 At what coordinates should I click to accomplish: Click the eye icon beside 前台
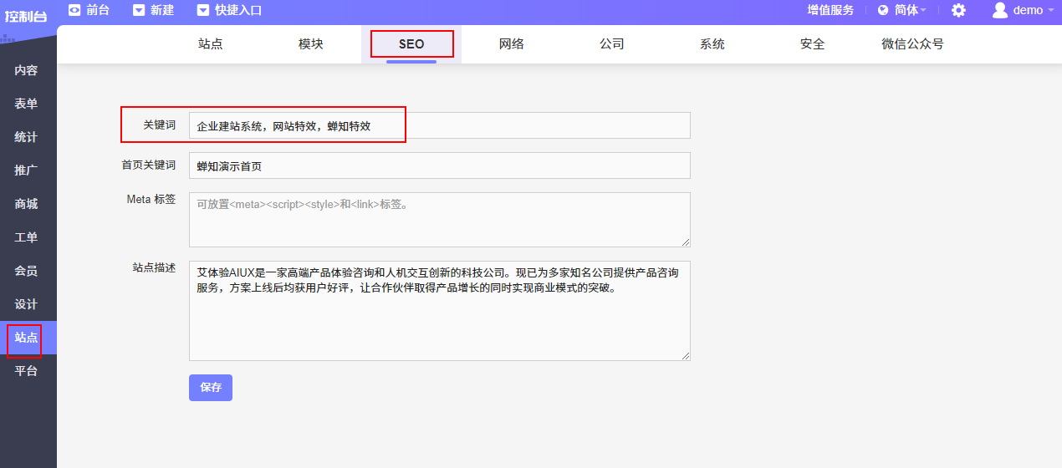pyautogui.click(x=74, y=10)
